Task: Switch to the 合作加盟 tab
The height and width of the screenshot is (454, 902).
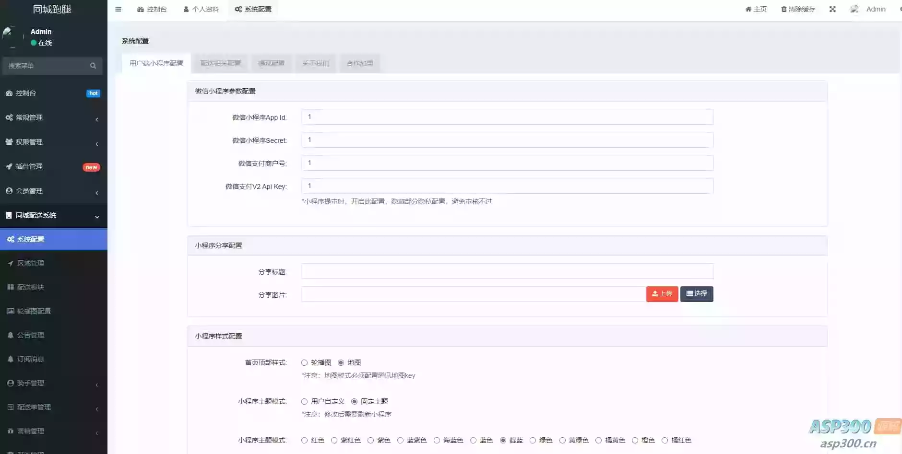Action: [359, 63]
